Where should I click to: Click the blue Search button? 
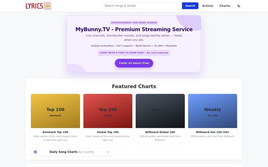tap(190, 6)
